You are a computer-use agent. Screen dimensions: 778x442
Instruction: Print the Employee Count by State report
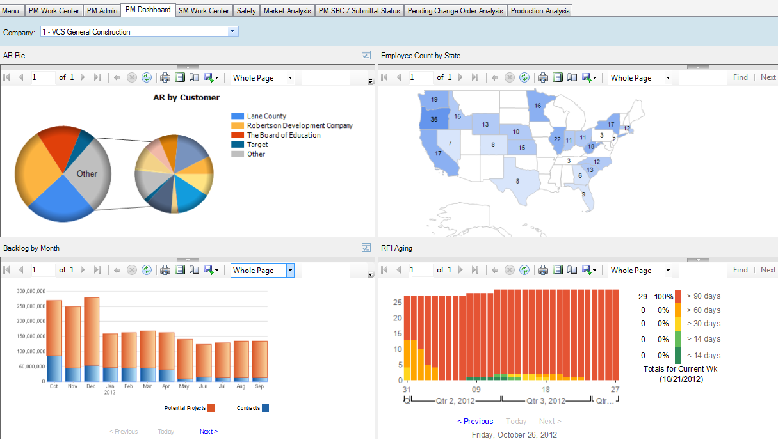coord(543,77)
